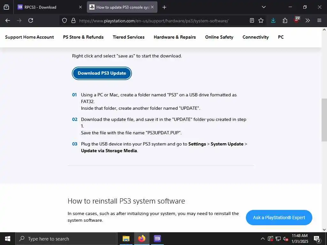This screenshot has width=327, height=245.
Task: Switch to Firefox in the taskbar
Action: (141, 239)
